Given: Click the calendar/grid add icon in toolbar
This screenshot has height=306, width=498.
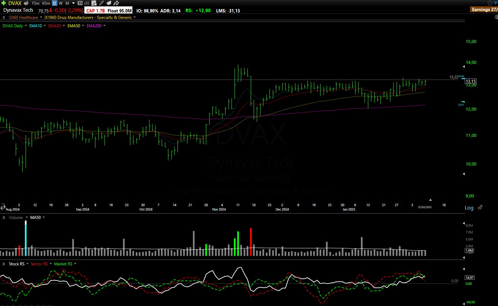Looking at the screenshot, I should 94,3.
